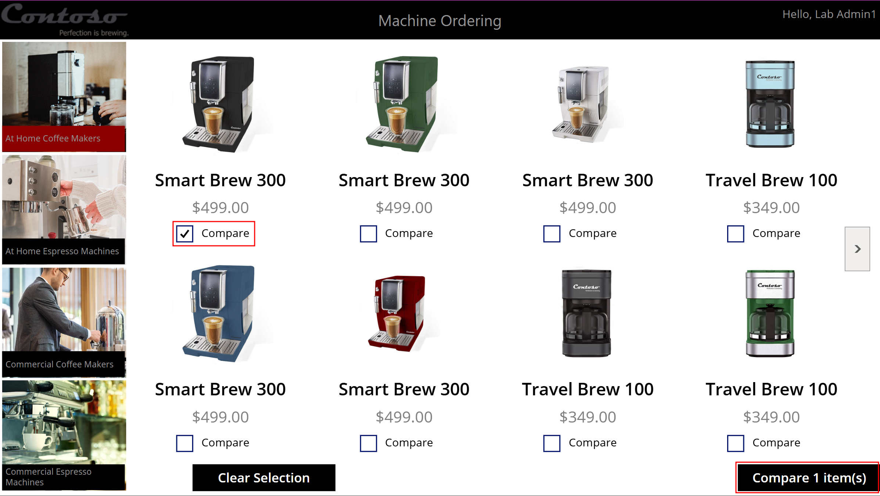The width and height of the screenshot is (880, 496).
Task: Enable Compare for light blue Travel Brew 100
Action: point(736,234)
